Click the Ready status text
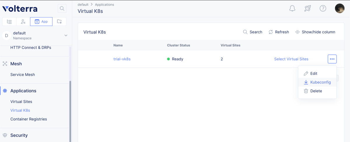Screen dimensions: 350x142 click(178, 59)
